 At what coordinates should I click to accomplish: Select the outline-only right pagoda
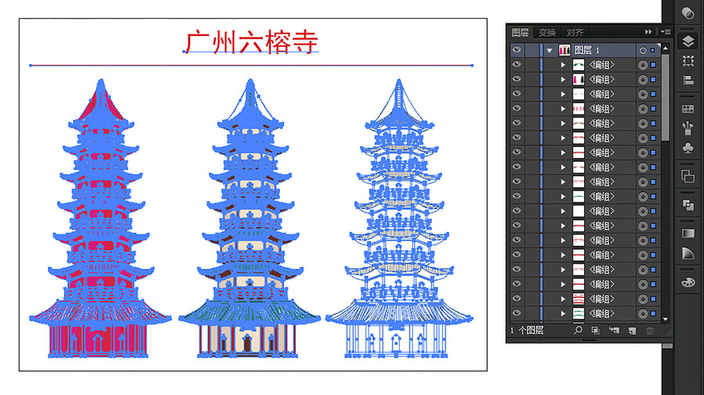(x=399, y=218)
